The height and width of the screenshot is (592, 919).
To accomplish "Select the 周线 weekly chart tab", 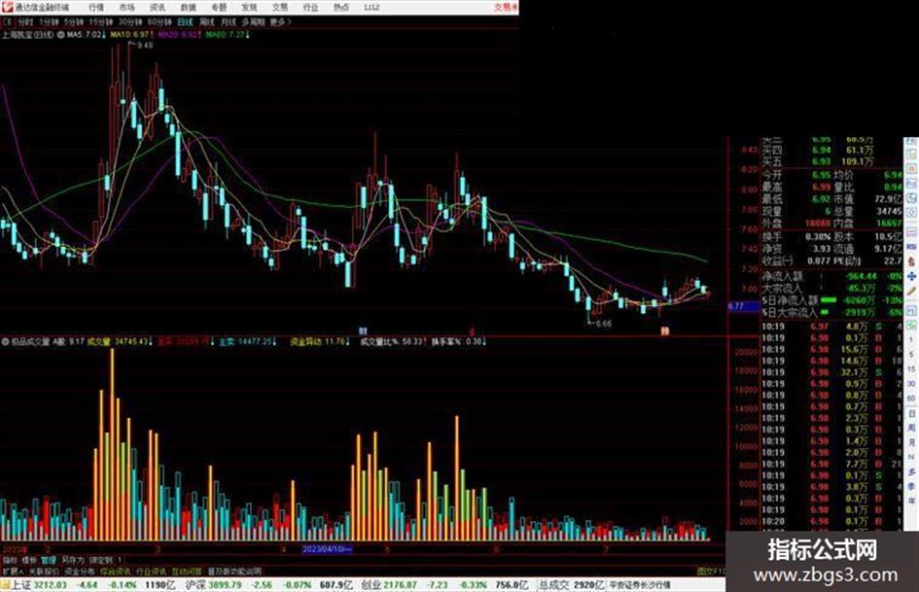I will 207,22.
